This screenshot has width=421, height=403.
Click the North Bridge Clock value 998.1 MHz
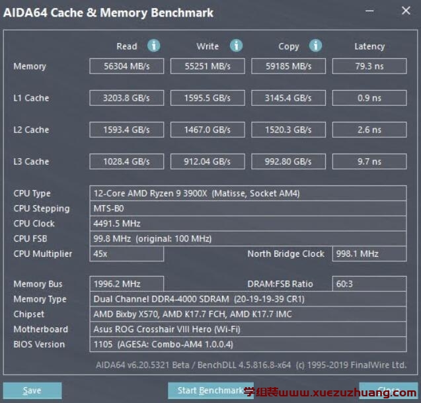(369, 254)
